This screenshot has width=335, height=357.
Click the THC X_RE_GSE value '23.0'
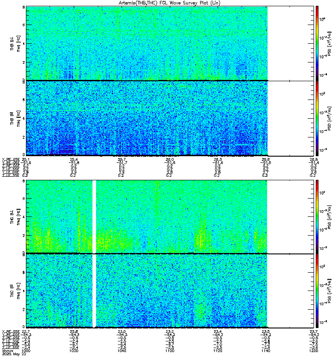pos(121,332)
